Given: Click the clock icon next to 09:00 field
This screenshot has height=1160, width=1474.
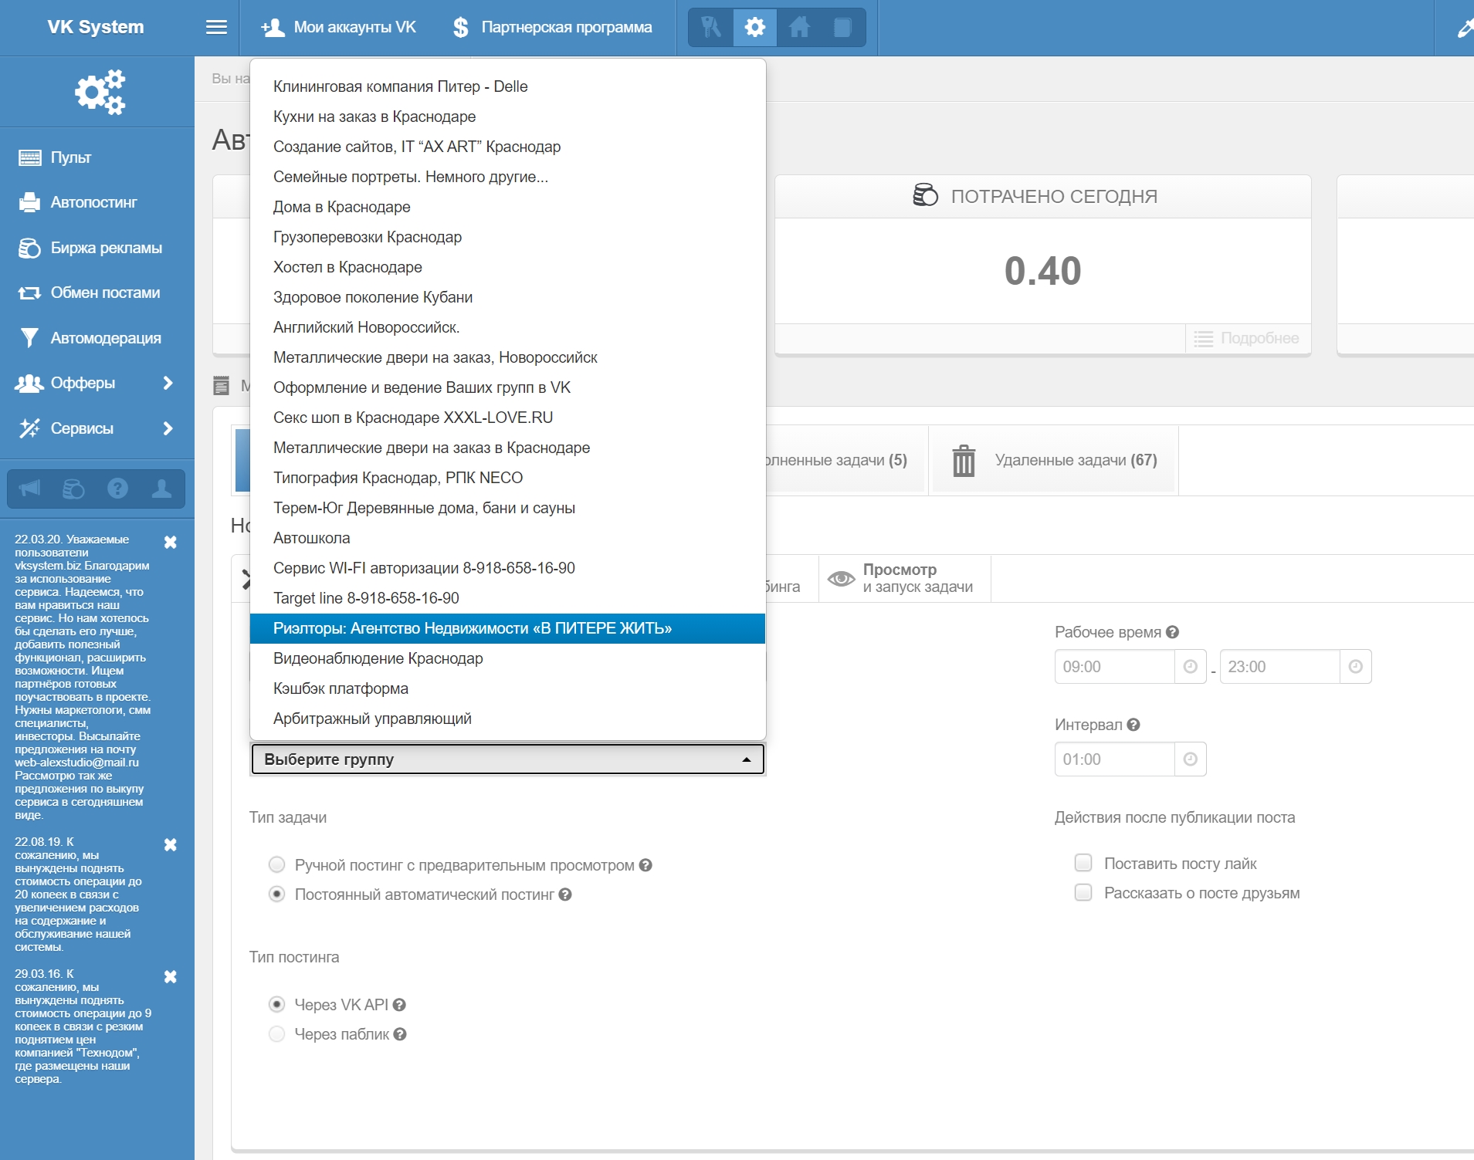Looking at the screenshot, I should click(1190, 667).
